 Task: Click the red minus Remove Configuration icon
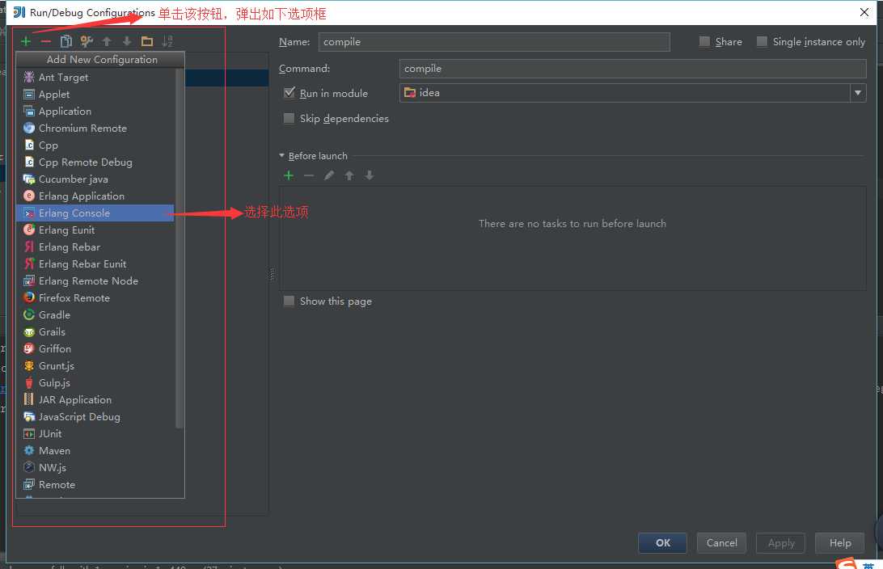point(46,41)
